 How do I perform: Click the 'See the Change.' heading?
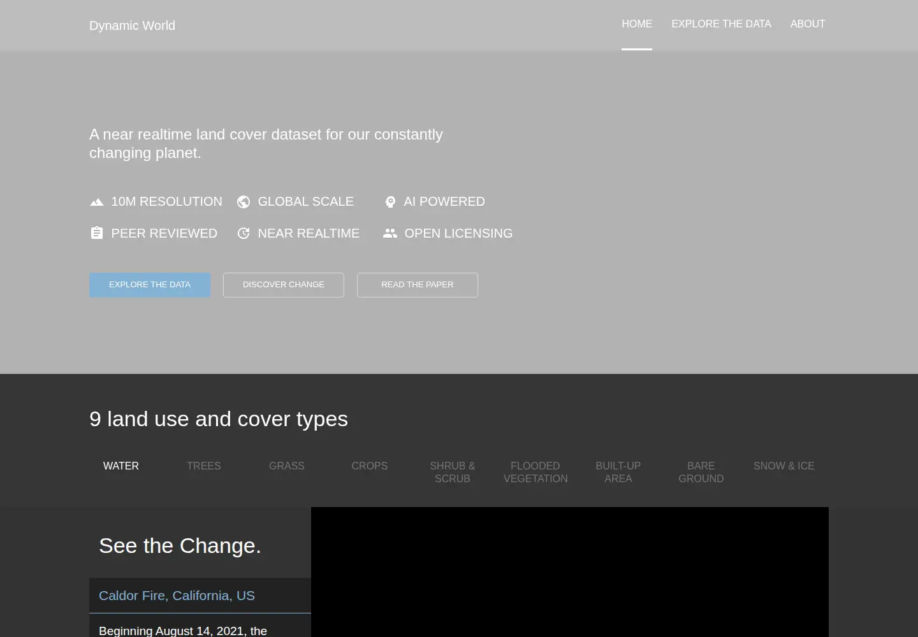click(x=180, y=546)
